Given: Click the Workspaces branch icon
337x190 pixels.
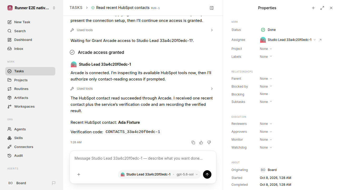Looking at the screenshot, I should coord(9,107).
